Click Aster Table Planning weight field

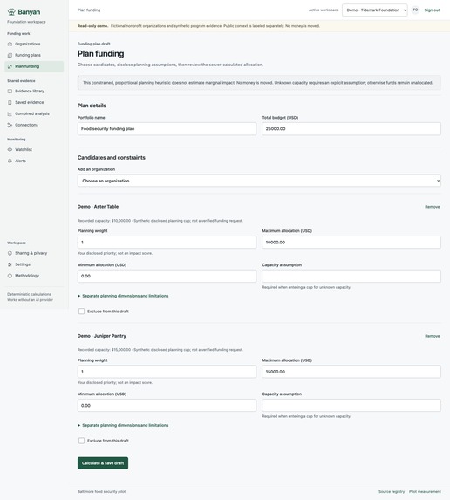pyautogui.click(x=167, y=243)
